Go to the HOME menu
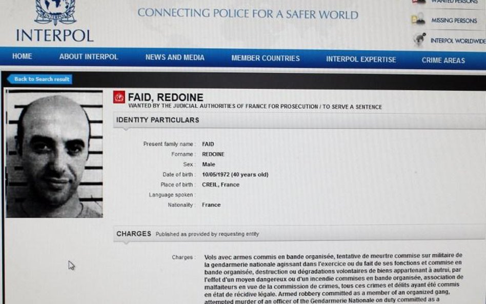Screen dimensions: 486x304 tap(22, 56)
